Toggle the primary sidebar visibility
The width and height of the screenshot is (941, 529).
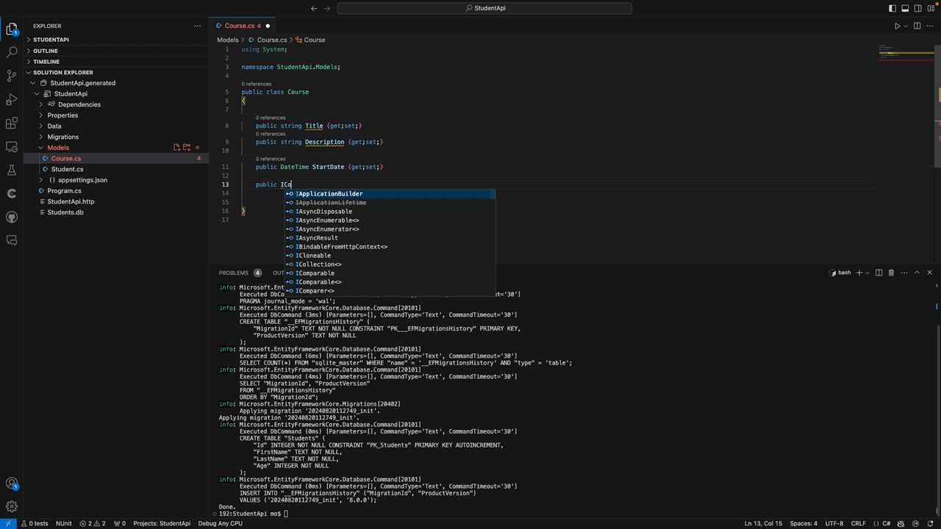pos(892,8)
